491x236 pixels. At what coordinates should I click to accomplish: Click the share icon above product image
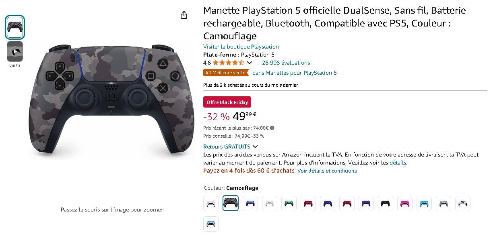184,15
